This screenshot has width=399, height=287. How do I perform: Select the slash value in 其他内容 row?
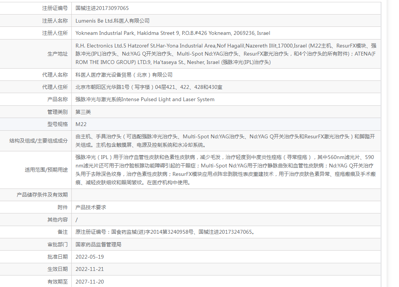[x=77, y=220]
